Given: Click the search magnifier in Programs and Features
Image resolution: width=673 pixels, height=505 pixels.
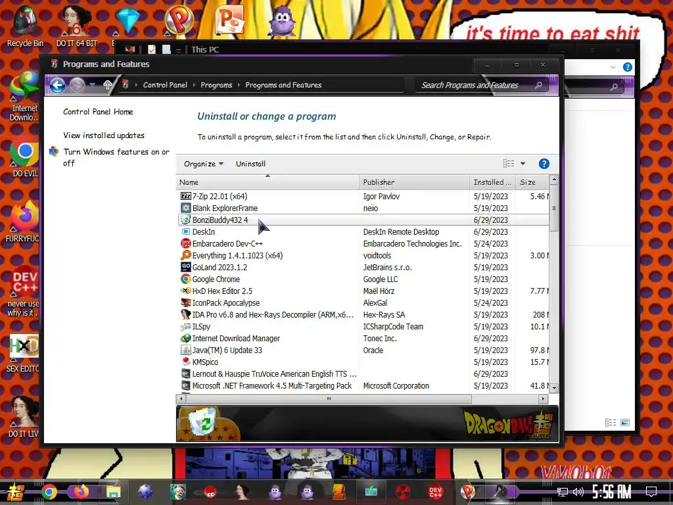Looking at the screenshot, I should (539, 85).
